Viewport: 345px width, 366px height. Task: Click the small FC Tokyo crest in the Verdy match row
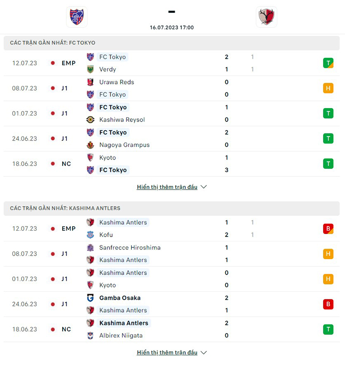91,56
